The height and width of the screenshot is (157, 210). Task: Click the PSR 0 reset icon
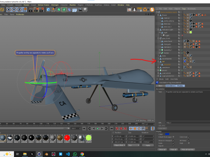click(x=140, y=10)
